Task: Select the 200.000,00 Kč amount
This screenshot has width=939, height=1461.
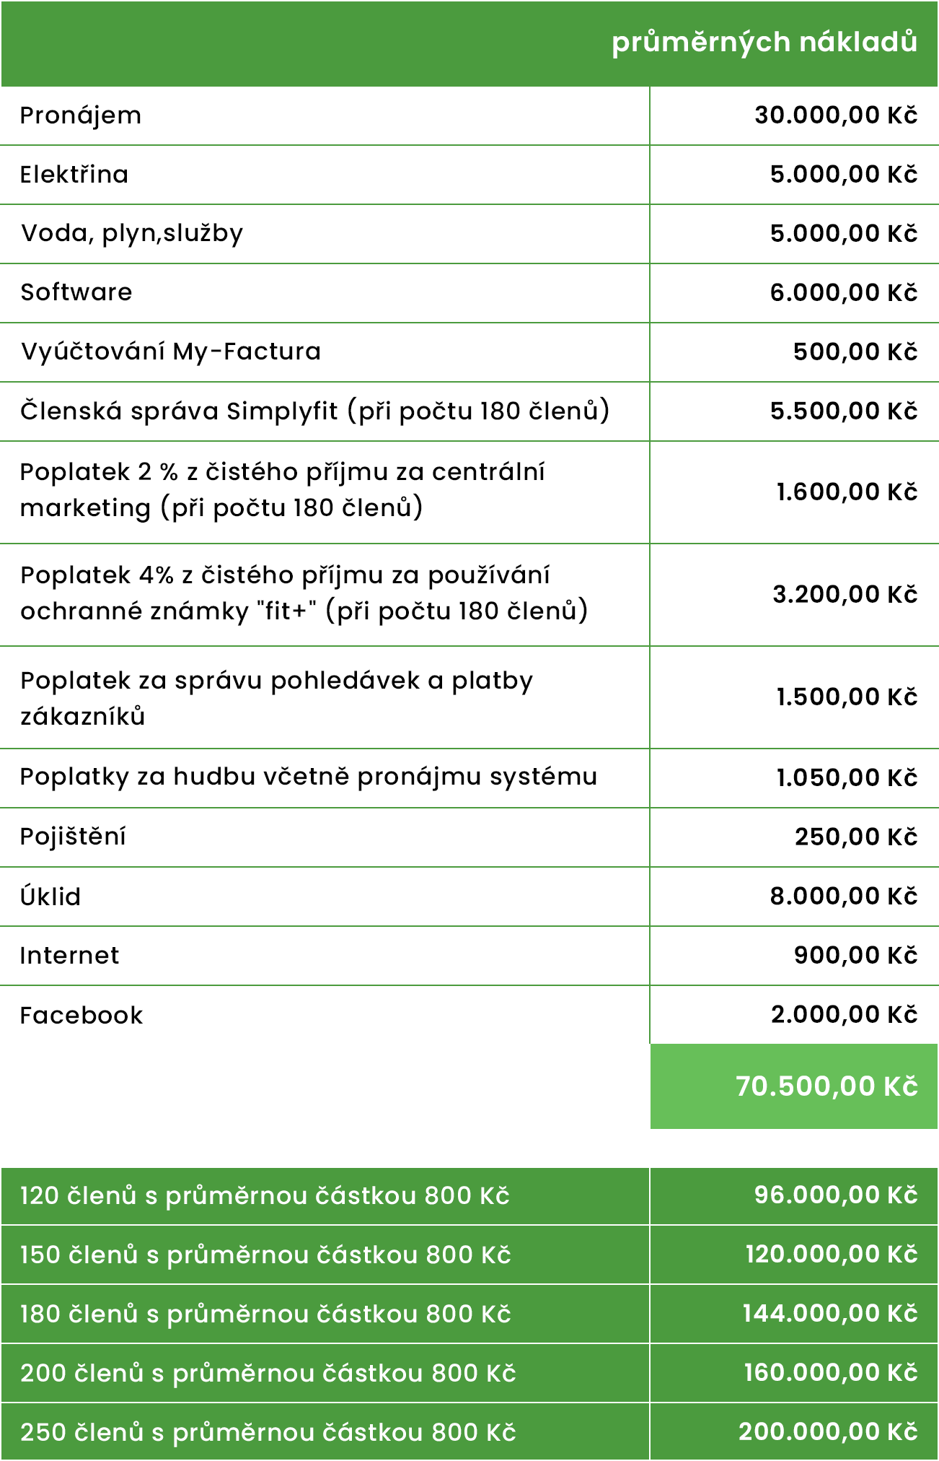Action: (x=828, y=1431)
